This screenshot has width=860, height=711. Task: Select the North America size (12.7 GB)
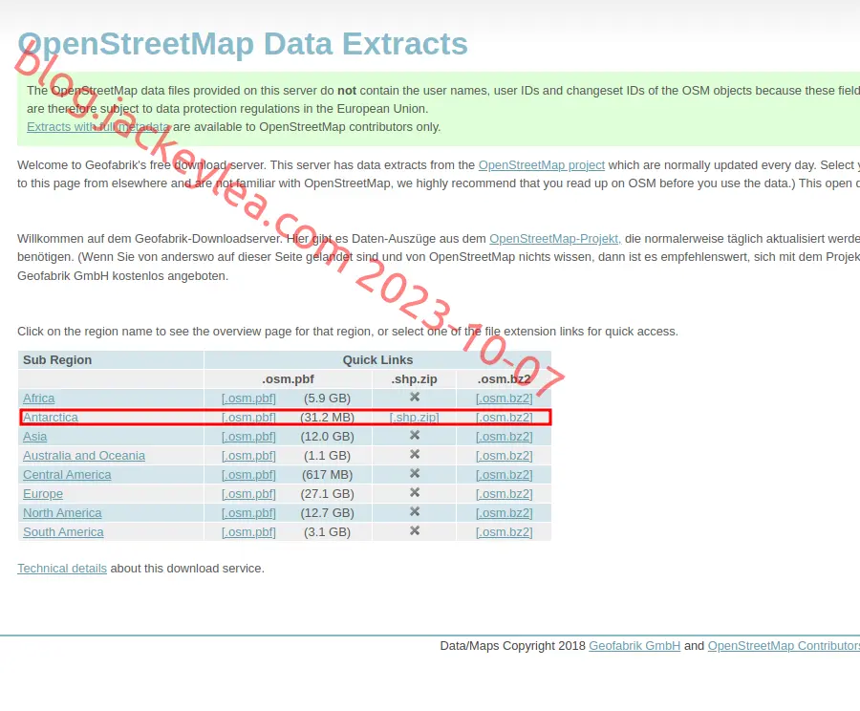328,513
